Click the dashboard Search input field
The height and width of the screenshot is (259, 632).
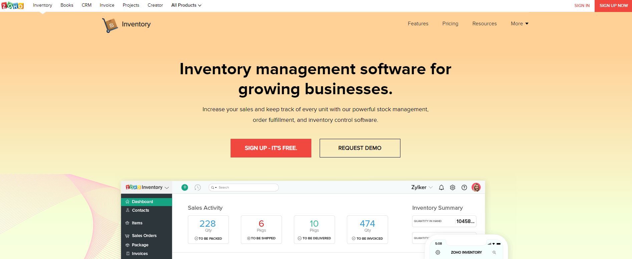point(244,187)
